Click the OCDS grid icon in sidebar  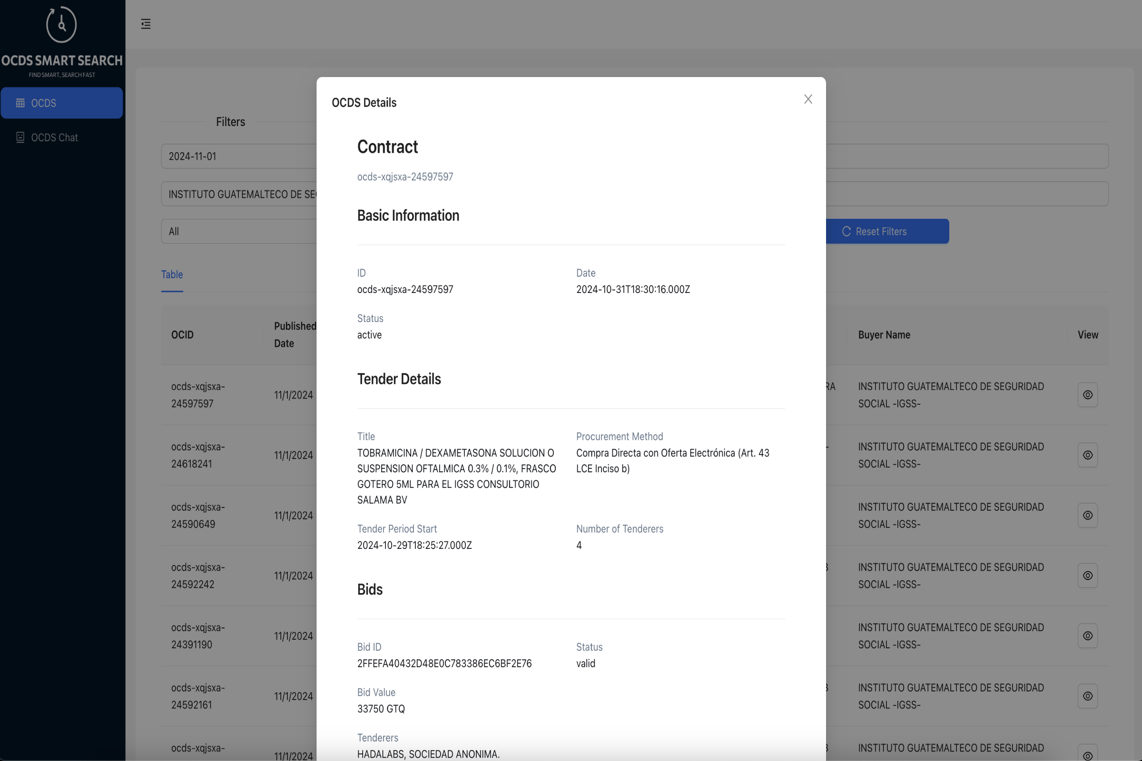point(20,103)
